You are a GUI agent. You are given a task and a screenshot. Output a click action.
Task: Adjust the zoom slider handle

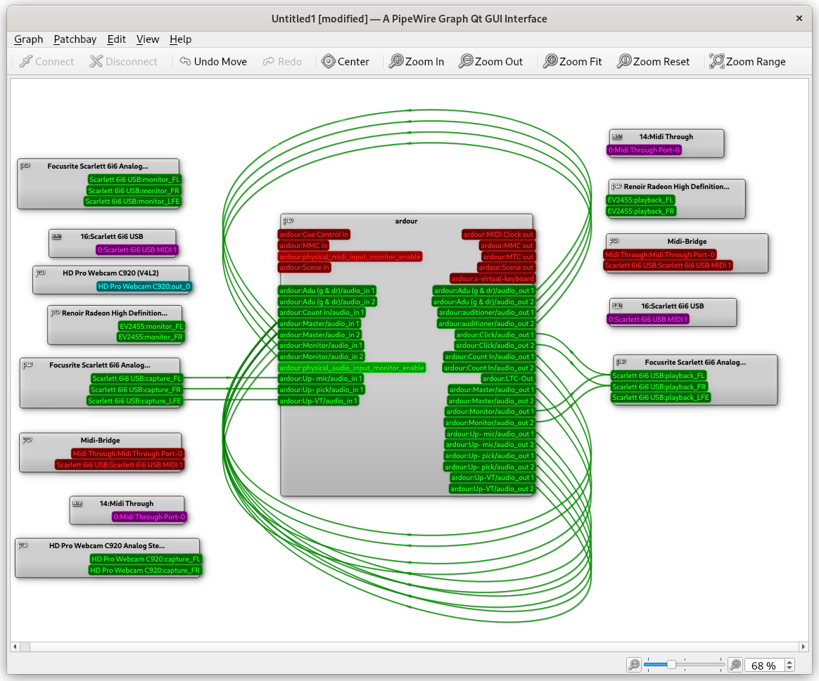point(672,664)
